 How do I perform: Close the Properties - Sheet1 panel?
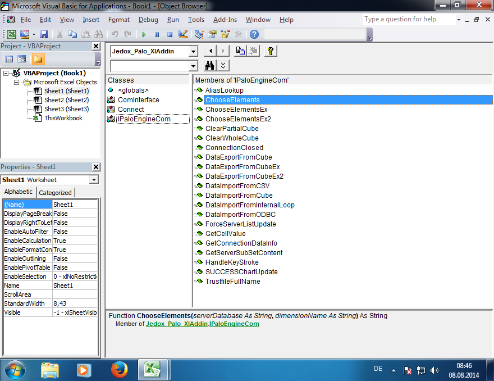click(96, 167)
